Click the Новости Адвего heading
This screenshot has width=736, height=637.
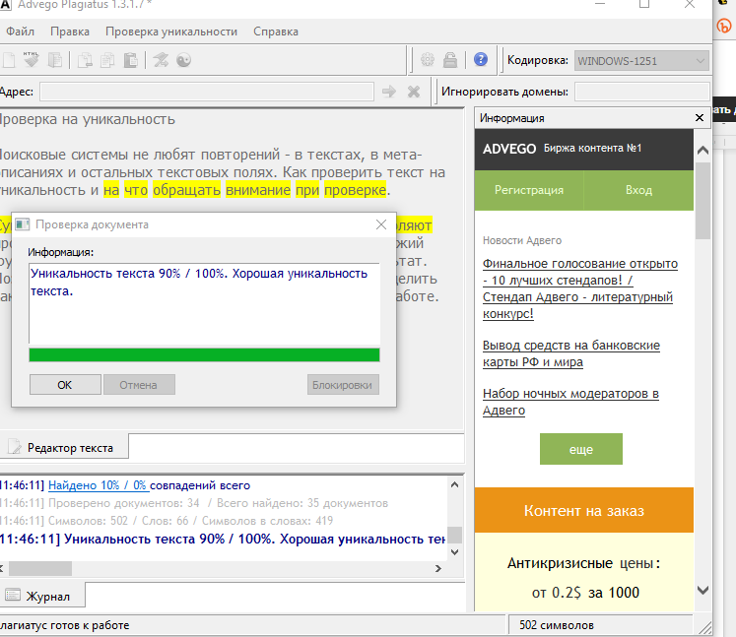522,240
